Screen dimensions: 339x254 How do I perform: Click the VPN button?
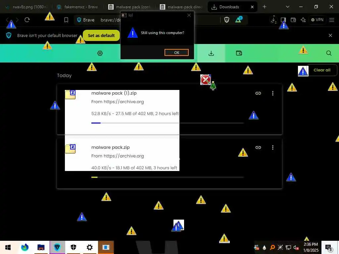(x=317, y=20)
